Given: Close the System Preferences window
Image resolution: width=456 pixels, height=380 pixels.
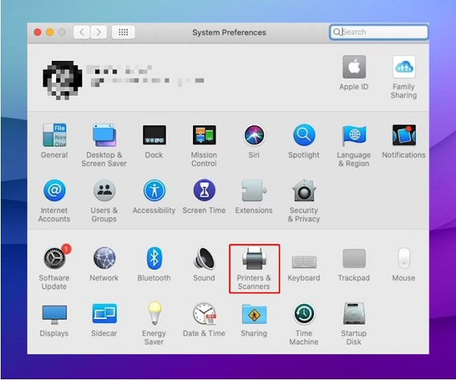Looking at the screenshot, I should [x=37, y=32].
